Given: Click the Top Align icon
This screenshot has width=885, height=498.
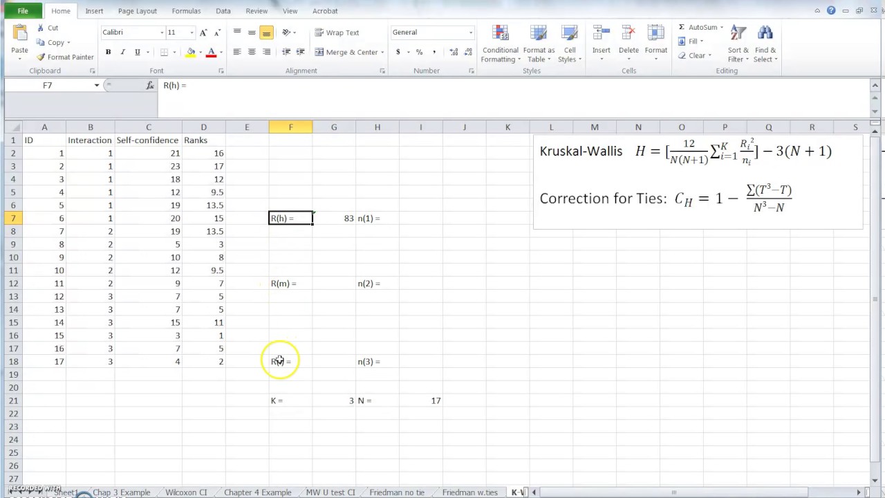Looking at the screenshot, I should point(237,33).
